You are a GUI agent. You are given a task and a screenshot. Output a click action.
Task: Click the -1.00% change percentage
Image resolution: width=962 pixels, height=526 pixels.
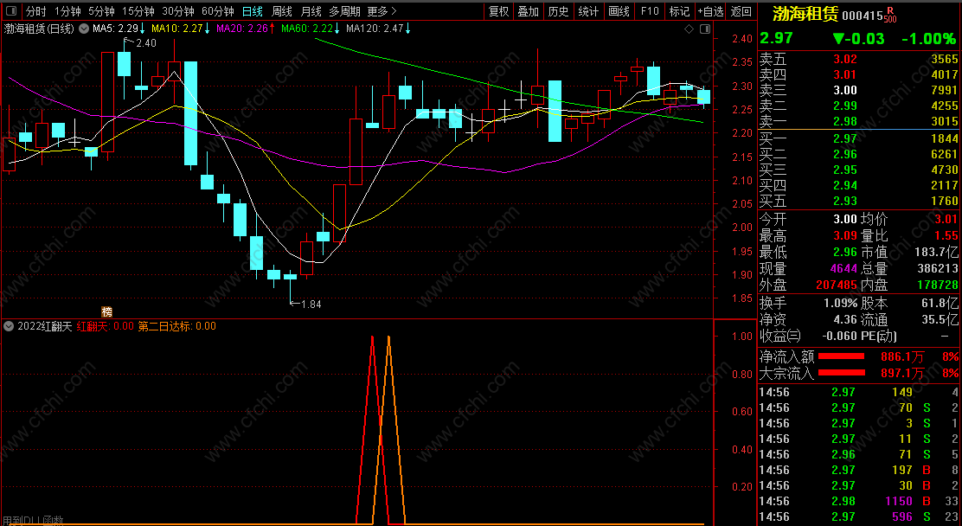(x=929, y=39)
